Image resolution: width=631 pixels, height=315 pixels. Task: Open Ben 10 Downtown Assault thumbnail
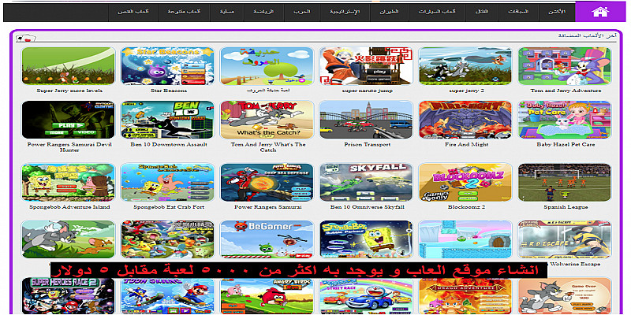[167, 120]
